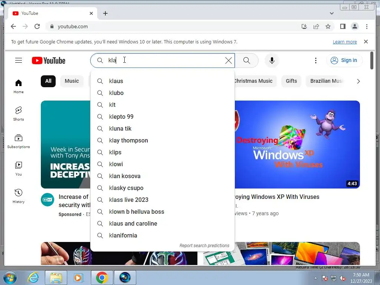Choose suggestion 'klips'
The image size is (380, 285).
coord(163,152)
